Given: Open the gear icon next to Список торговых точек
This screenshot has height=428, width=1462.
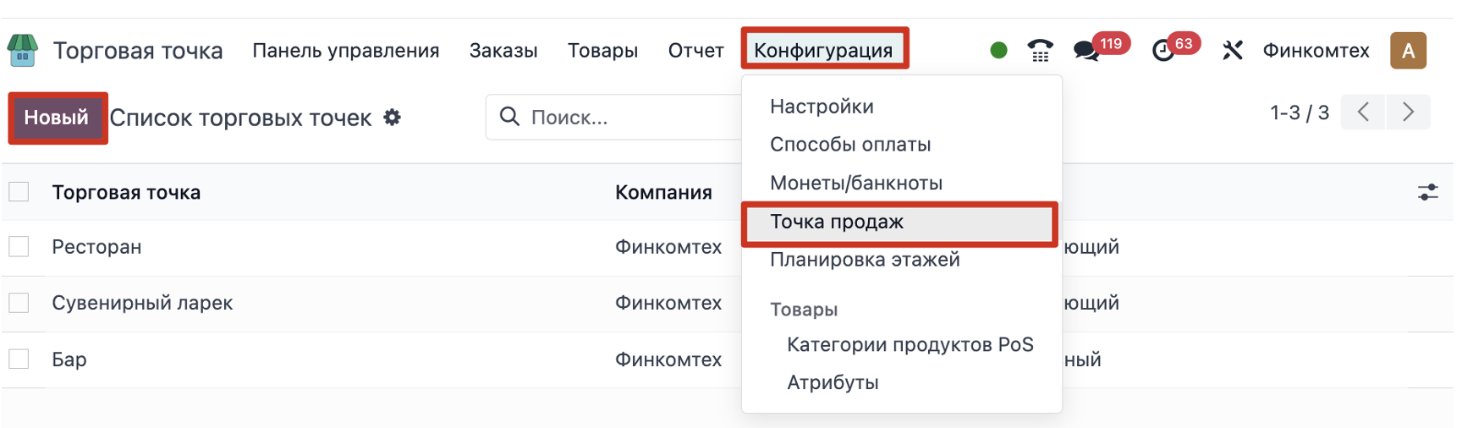Looking at the screenshot, I should [392, 118].
